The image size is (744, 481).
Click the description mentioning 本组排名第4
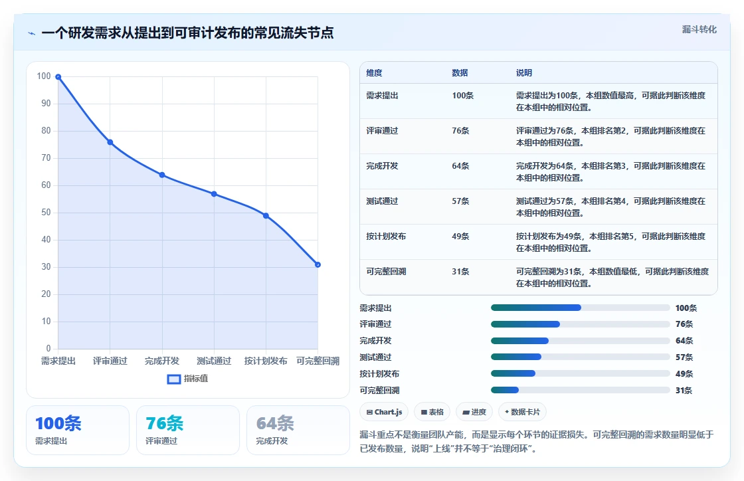click(610, 207)
